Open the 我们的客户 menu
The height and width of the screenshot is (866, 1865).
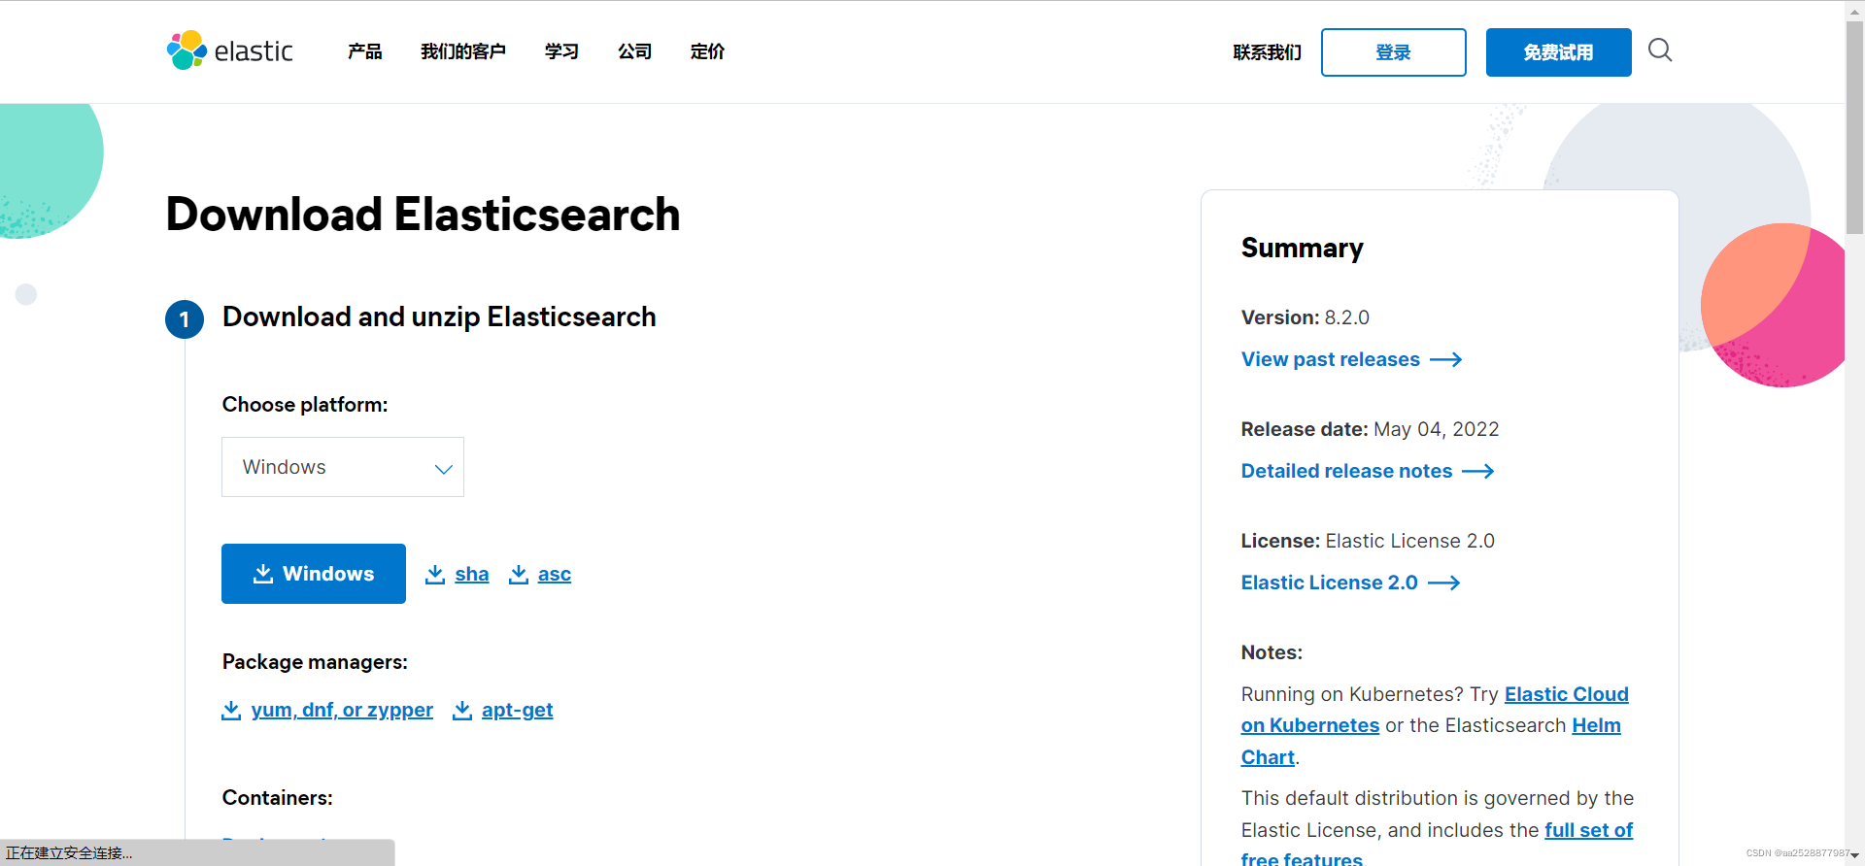[463, 51]
